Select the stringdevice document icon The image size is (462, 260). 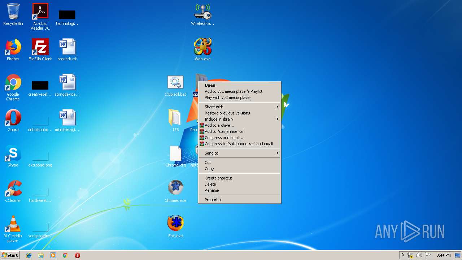coord(67,85)
